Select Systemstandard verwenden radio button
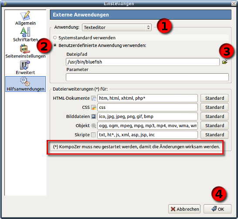This screenshot has height=219, width=238. click(55, 37)
